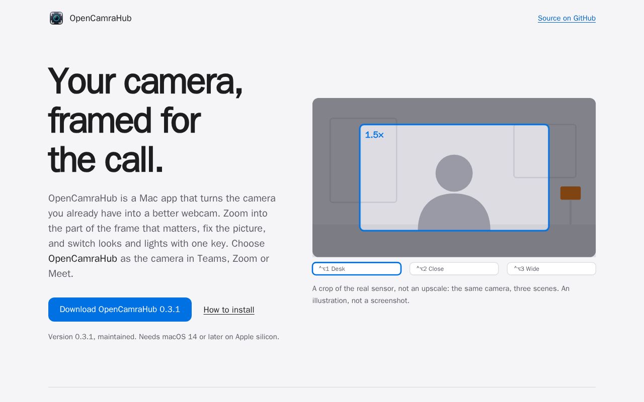Open the How to install link
The image size is (644, 402).
coord(229,310)
